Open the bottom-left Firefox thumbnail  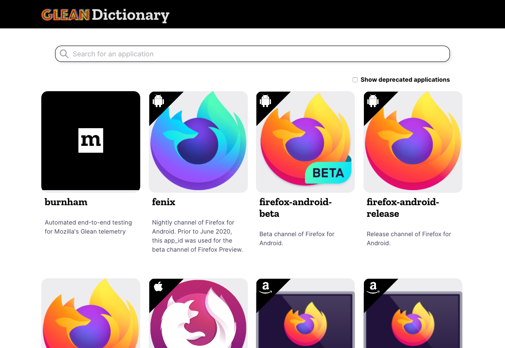coord(91,314)
